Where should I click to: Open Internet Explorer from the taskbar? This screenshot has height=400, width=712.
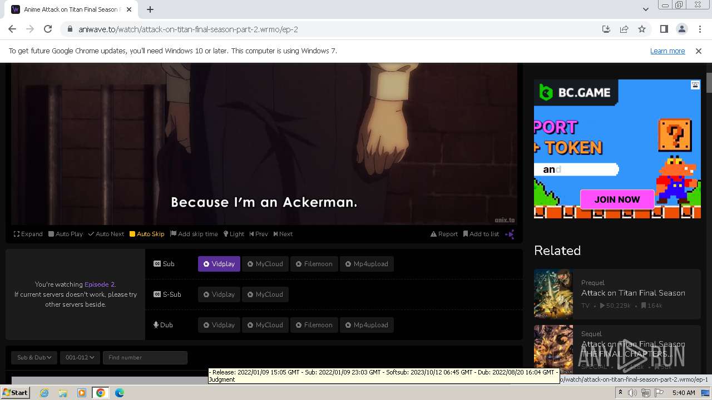pyautogui.click(x=44, y=393)
